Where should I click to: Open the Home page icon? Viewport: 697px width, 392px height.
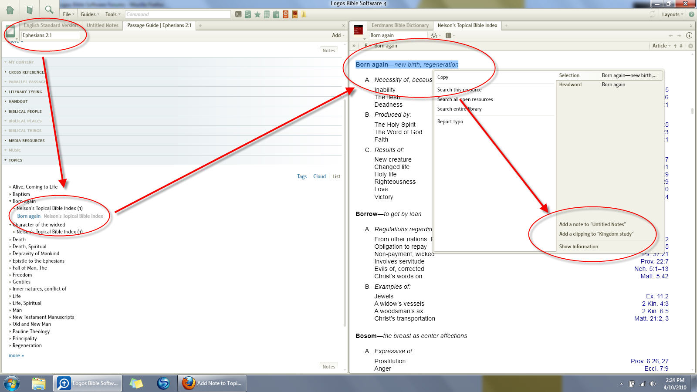[10, 10]
